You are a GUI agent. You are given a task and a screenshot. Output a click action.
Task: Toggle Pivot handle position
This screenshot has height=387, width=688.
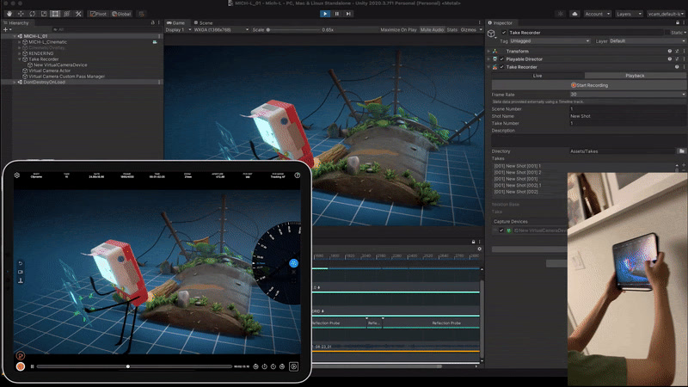click(98, 14)
